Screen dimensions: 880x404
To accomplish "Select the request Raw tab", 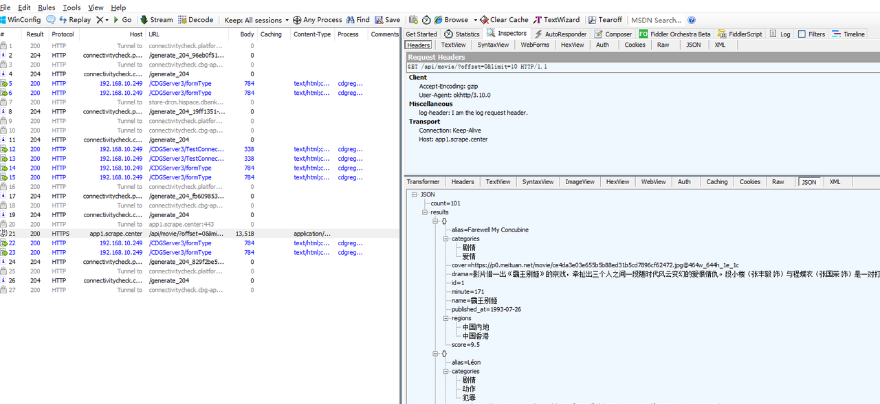I will coord(663,45).
